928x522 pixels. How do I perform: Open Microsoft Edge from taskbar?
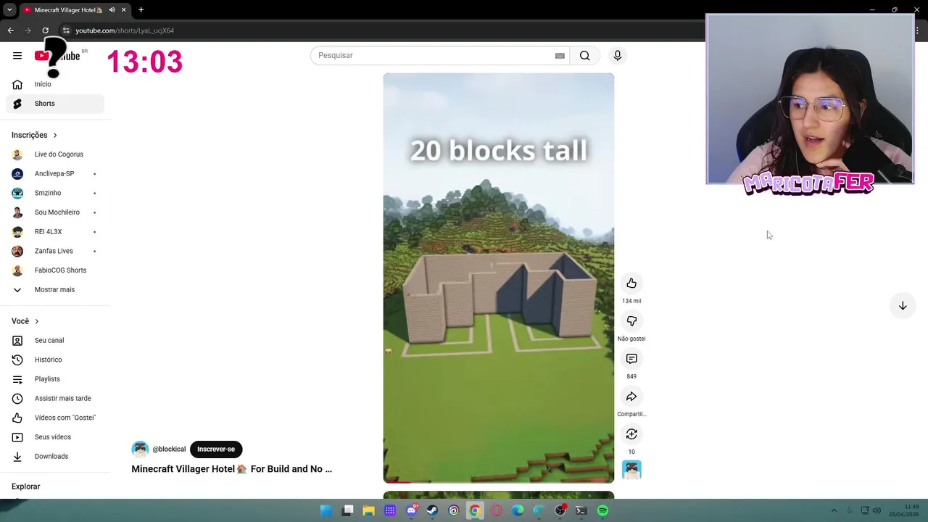pyautogui.click(x=518, y=510)
